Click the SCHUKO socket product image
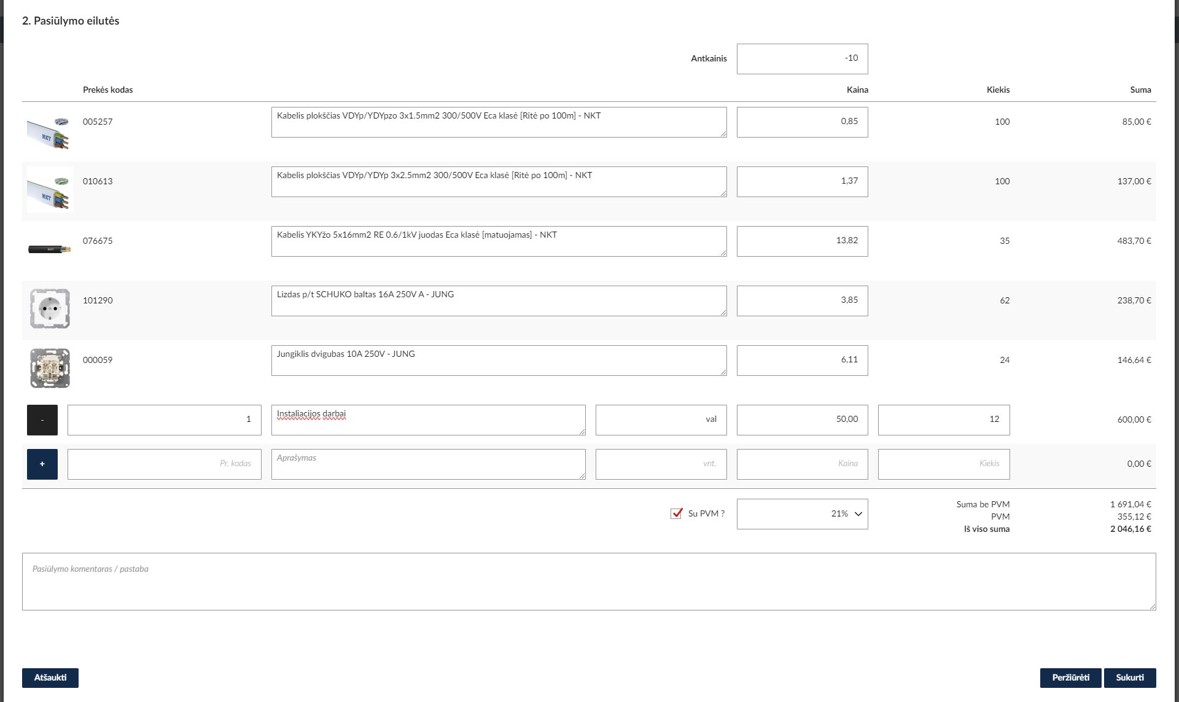The width and height of the screenshot is (1179, 702). (50, 308)
